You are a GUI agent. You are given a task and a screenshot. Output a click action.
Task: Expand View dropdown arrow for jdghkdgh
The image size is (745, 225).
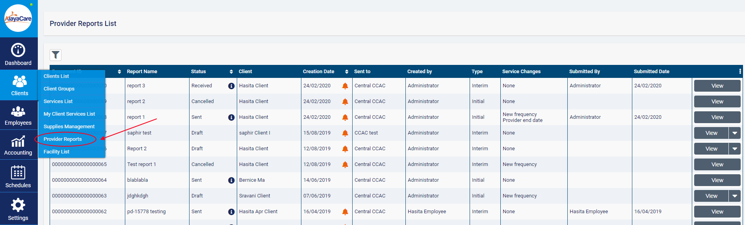point(735,196)
